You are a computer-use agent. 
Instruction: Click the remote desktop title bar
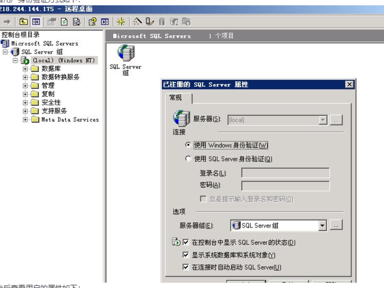pos(192,9)
